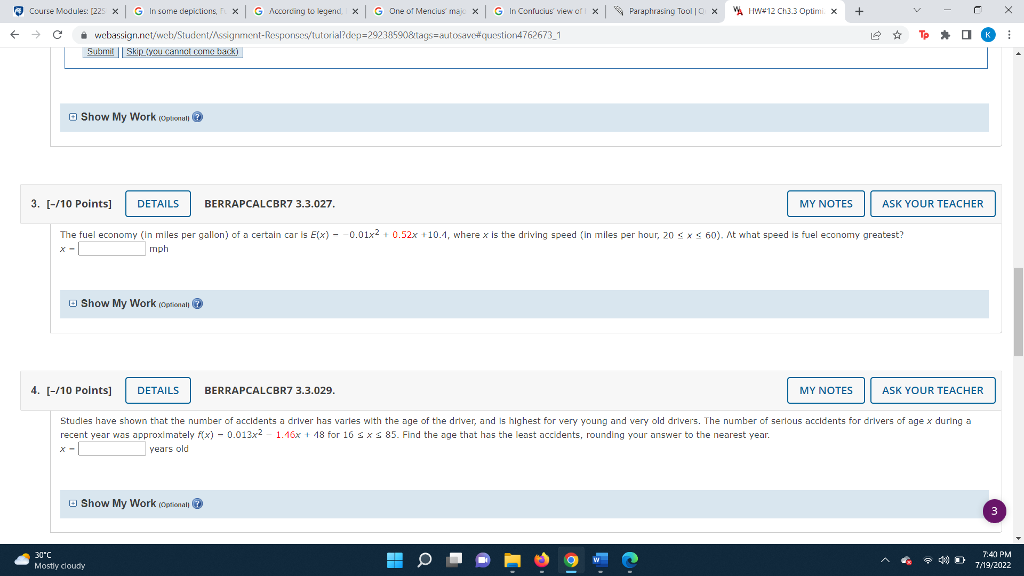Open the tab search dropdown chevron
Viewport: 1024px width, 576px height.
point(917,11)
